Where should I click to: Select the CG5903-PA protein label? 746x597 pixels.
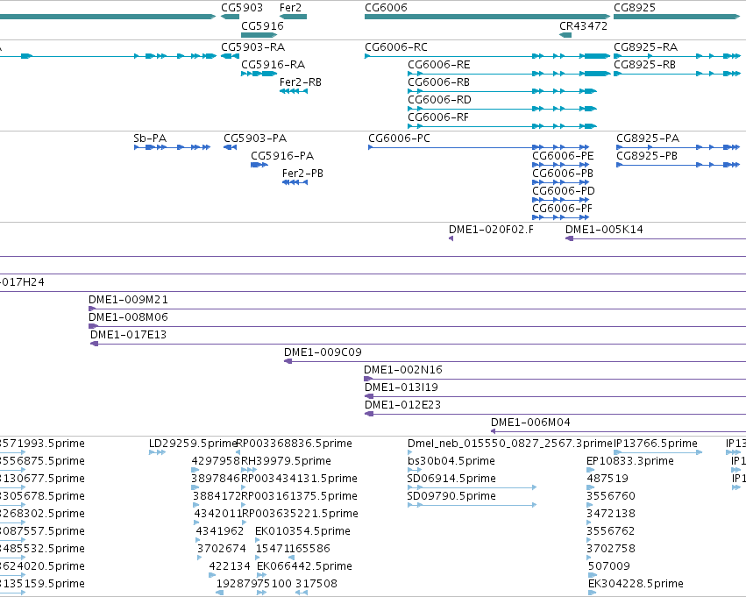pos(255,139)
